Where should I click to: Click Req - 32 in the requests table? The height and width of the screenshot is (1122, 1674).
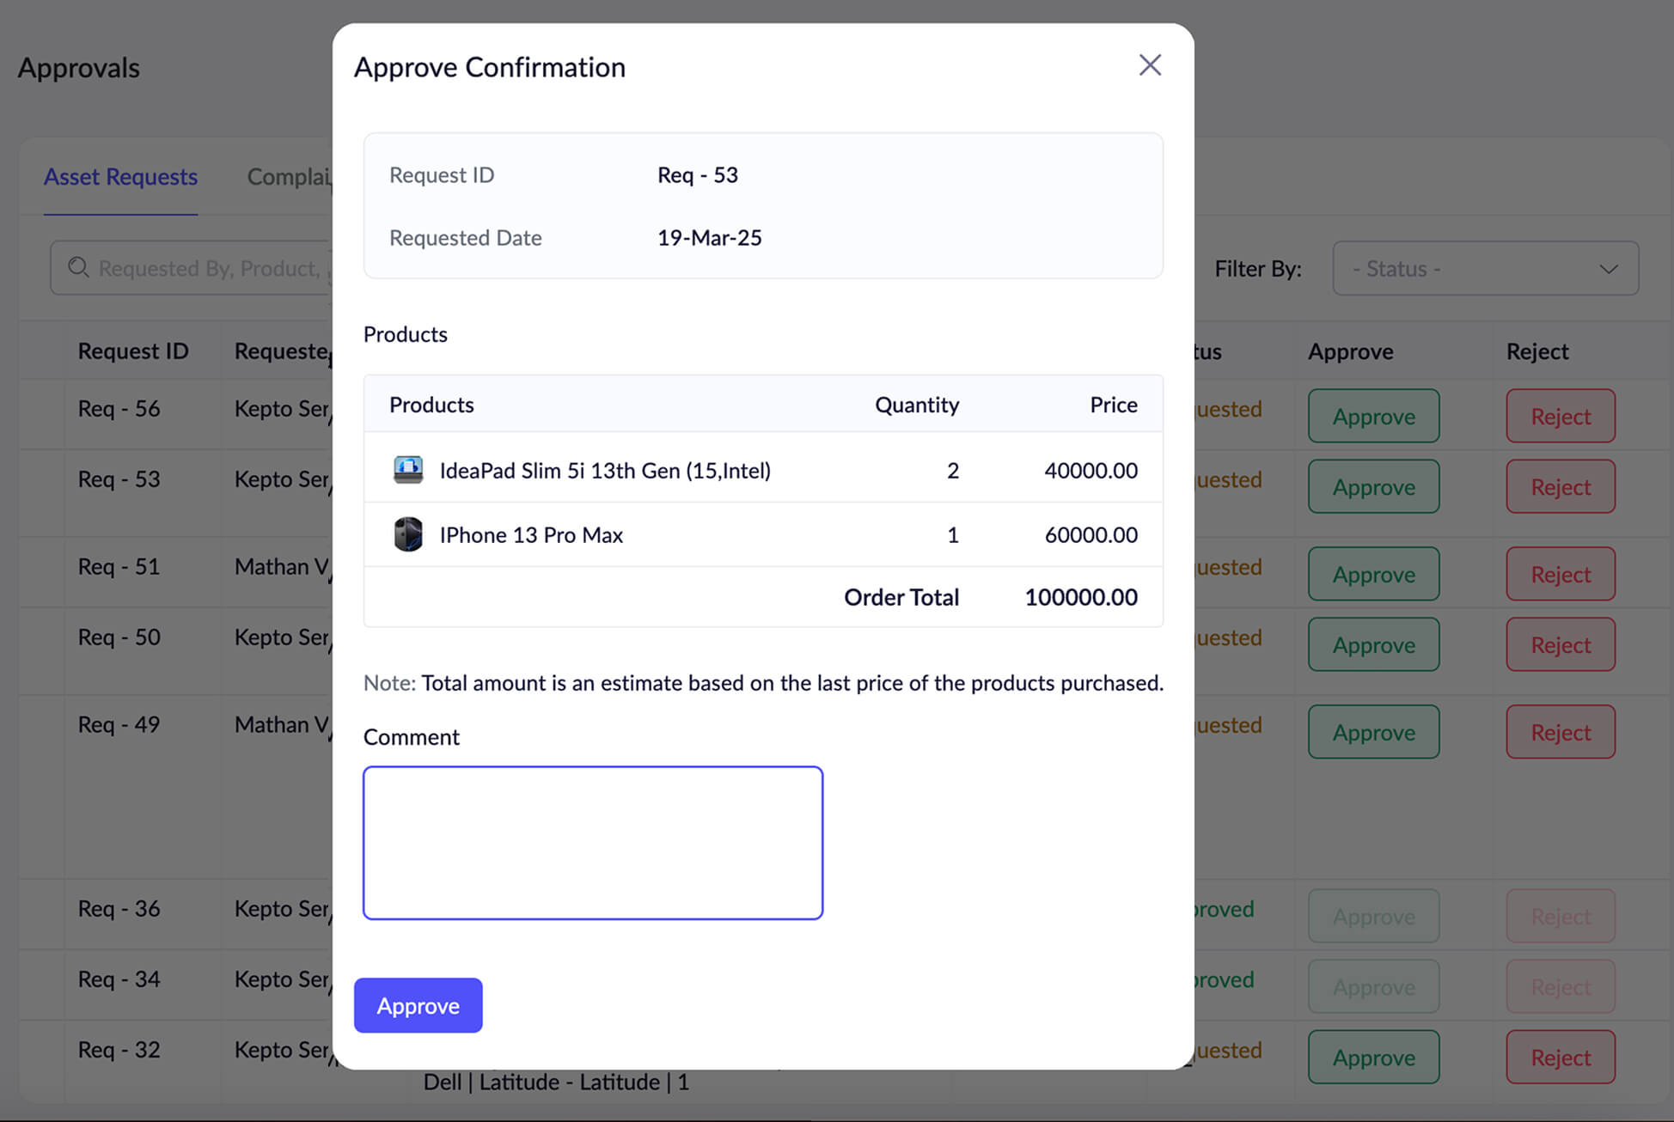pos(119,1049)
